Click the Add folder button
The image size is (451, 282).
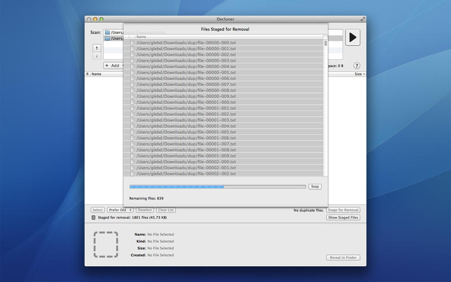coord(114,65)
